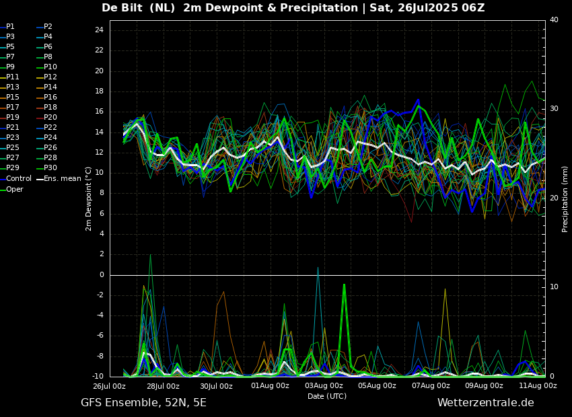Click the Wetterzentrale.de credit text
This screenshot has width=572, height=417.
click(x=486, y=403)
